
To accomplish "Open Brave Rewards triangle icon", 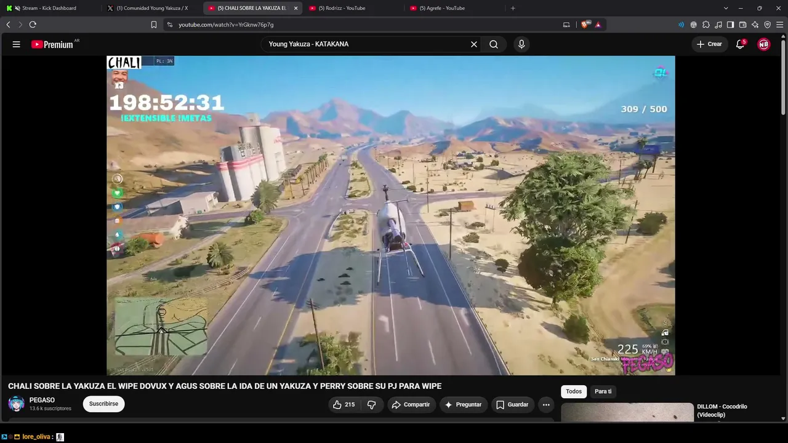I will pyautogui.click(x=598, y=25).
